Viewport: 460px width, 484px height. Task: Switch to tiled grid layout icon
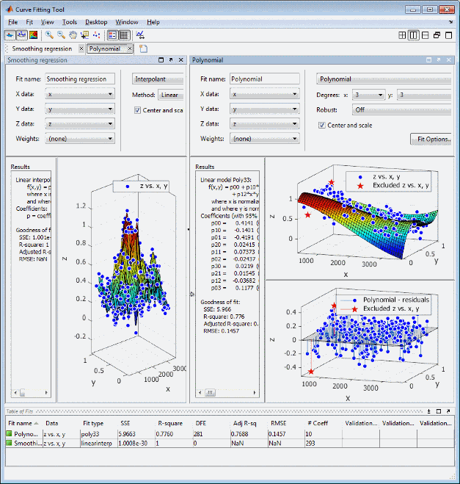pyautogui.click(x=402, y=35)
